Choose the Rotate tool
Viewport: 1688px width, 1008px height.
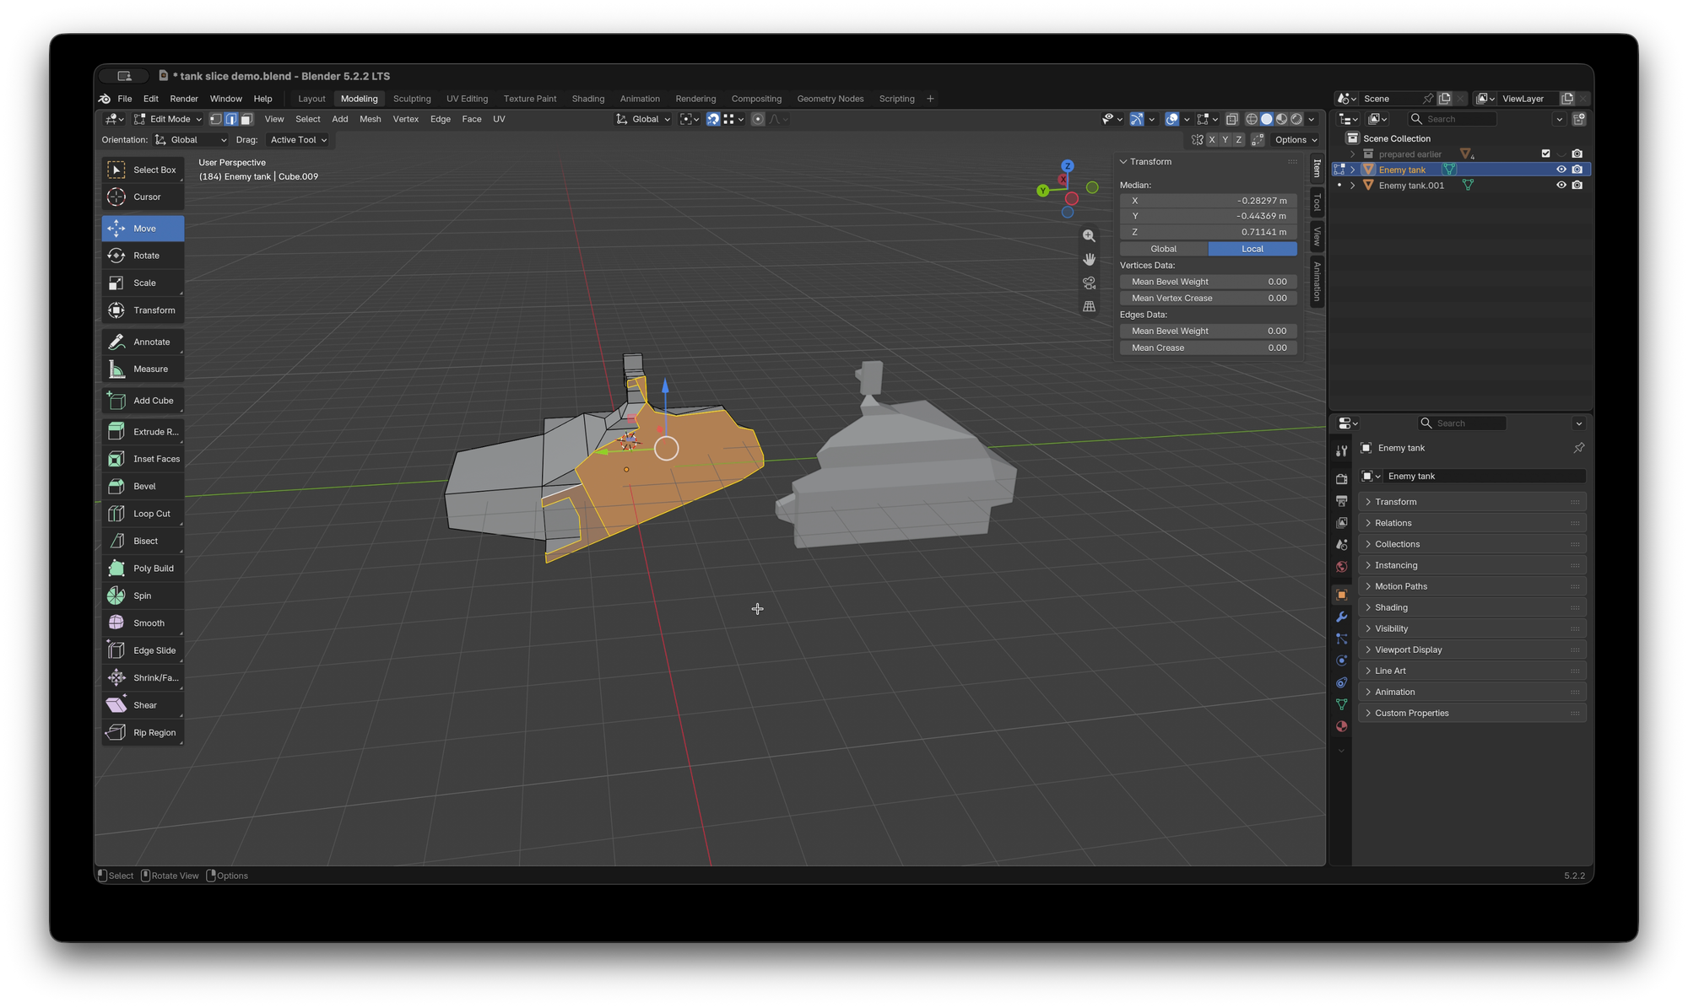click(x=143, y=256)
